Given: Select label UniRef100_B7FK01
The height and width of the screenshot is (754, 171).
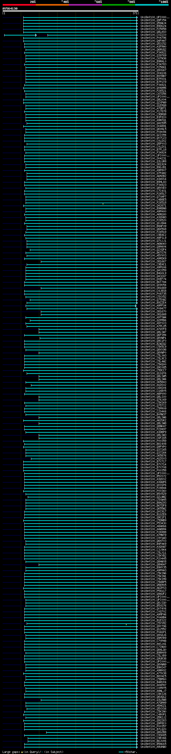Looking at the screenshot, I should pyautogui.click(x=153, y=79).
